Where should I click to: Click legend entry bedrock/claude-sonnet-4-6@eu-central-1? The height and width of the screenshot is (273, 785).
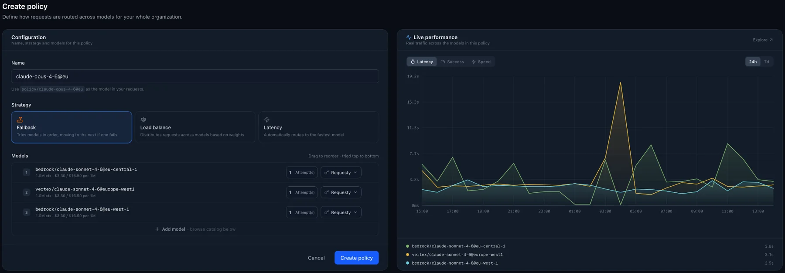pyautogui.click(x=458, y=246)
